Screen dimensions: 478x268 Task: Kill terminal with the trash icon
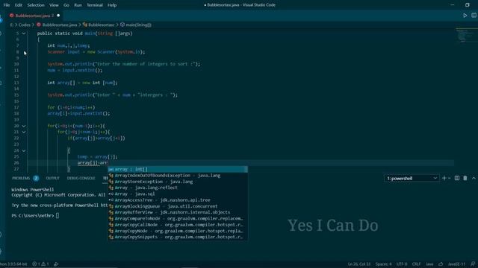(x=465, y=179)
